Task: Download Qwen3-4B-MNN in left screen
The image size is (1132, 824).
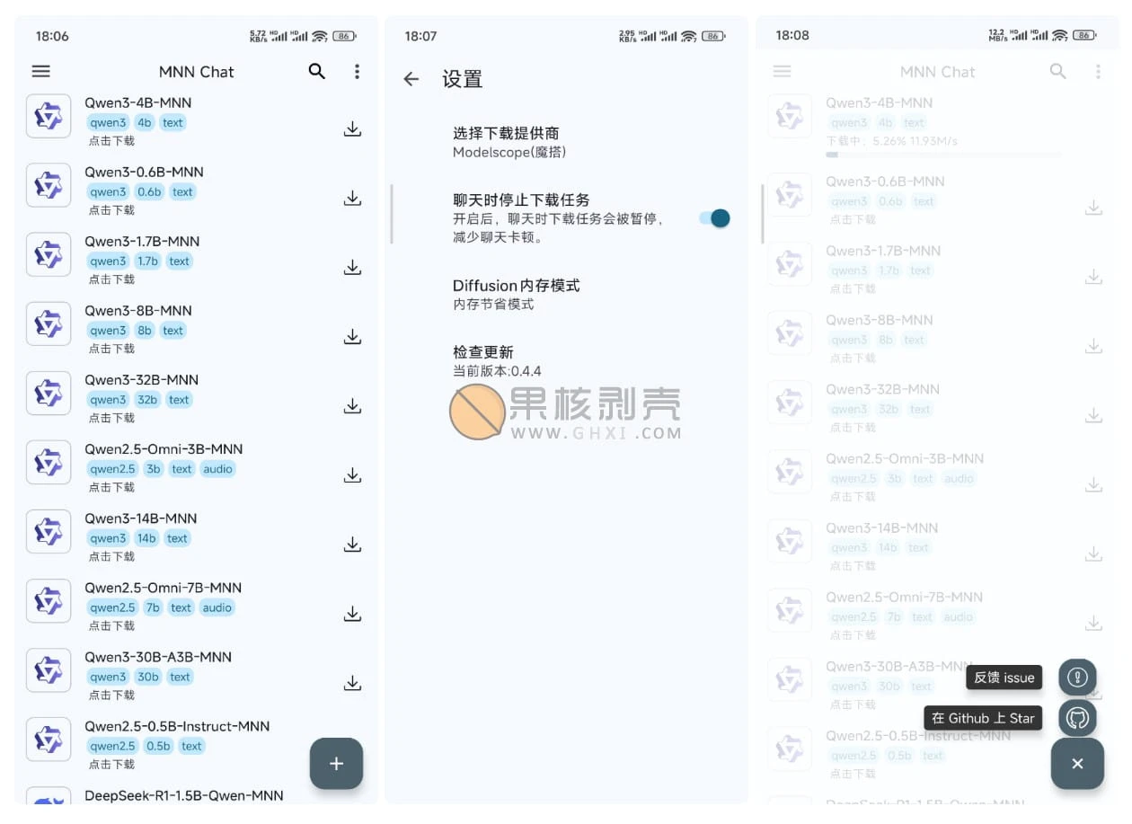Action: click(353, 129)
